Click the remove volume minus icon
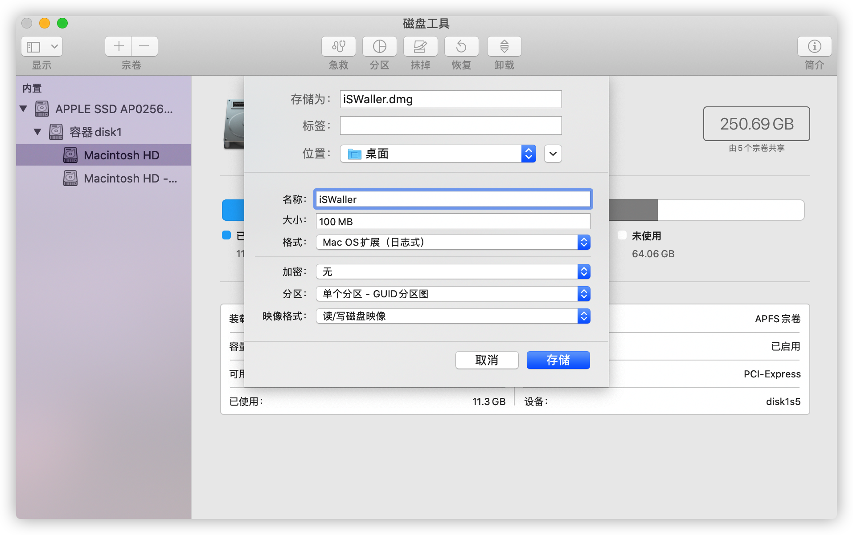Image resolution: width=853 pixels, height=535 pixels. pyautogui.click(x=144, y=46)
